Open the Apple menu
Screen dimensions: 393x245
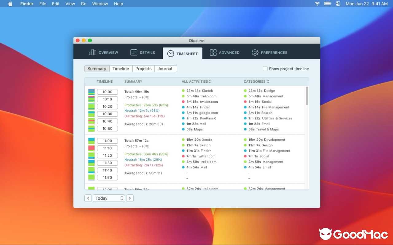(x=10, y=4)
